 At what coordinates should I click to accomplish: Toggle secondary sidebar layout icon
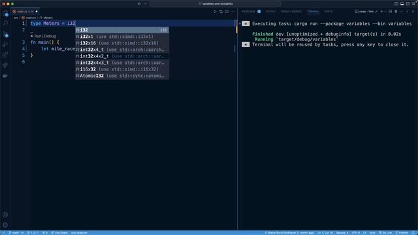(408, 4)
